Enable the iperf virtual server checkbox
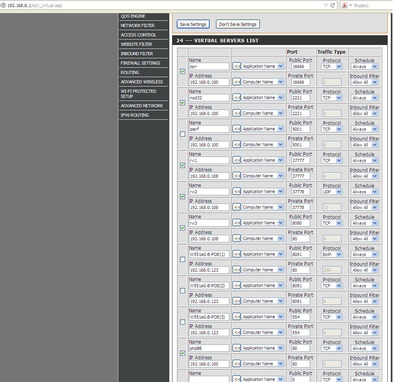The image size is (394, 382). (x=183, y=134)
